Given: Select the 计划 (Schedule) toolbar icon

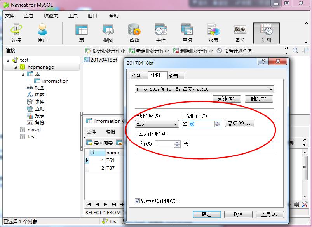Looking at the screenshot, I should pyautogui.click(x=267, y=33).
